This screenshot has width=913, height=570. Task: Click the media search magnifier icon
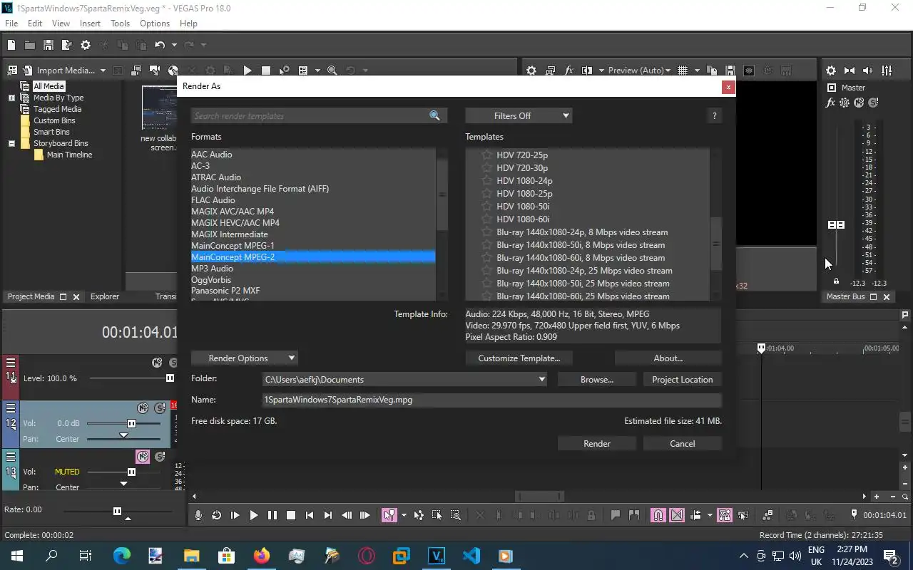332,71
